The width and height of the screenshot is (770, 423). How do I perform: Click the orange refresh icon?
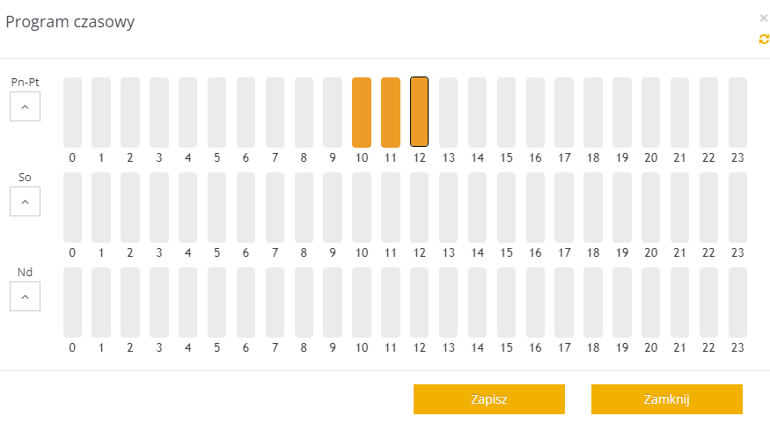764,40
